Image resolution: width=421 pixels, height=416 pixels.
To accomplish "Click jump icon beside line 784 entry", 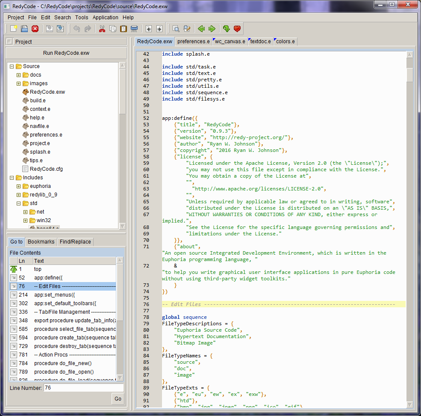I will pyautogui.click(x=14, y=363).
